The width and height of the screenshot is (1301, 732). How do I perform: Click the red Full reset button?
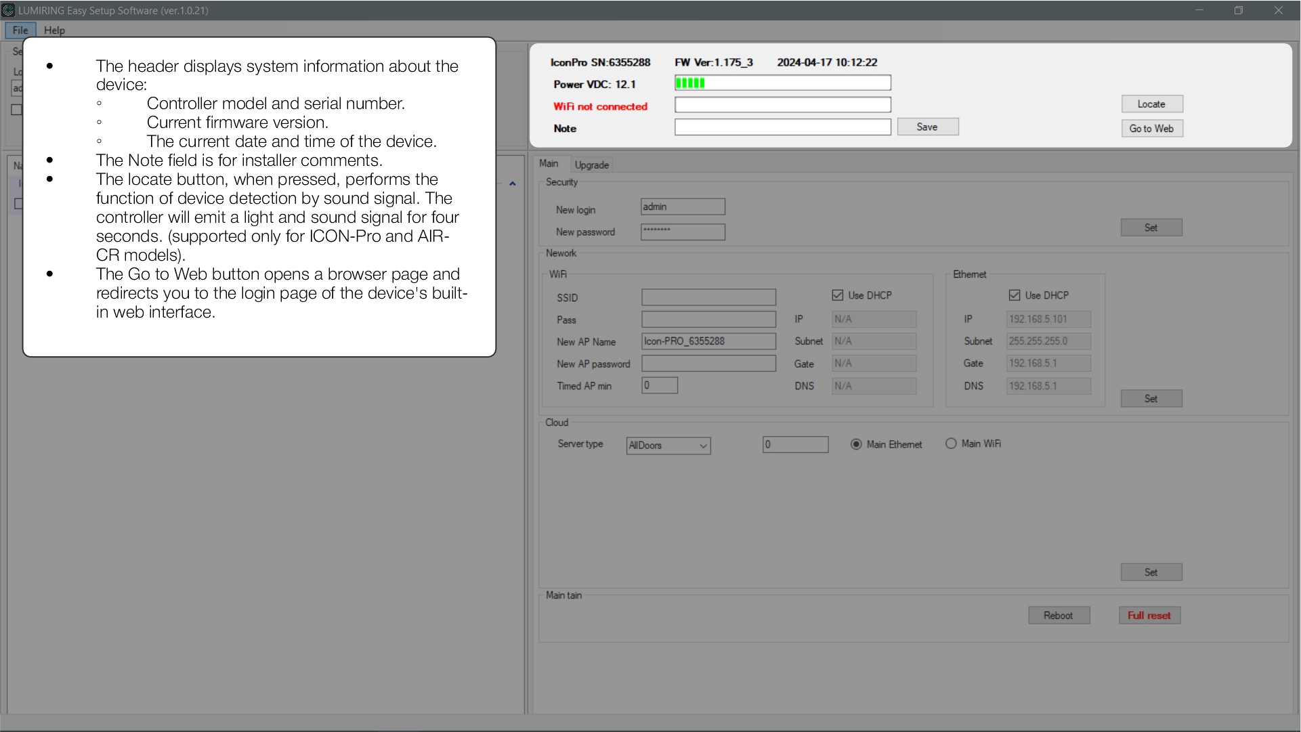(1149, 615)
